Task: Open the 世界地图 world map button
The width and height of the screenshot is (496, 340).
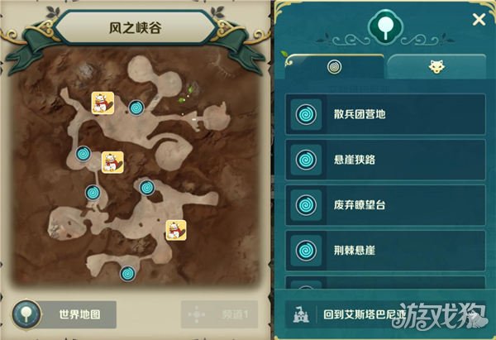Action: point(64,314)
